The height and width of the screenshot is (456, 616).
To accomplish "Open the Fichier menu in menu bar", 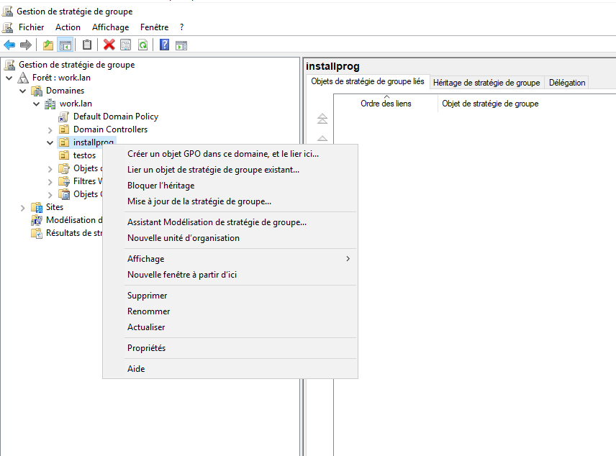I will pos(31,27).
